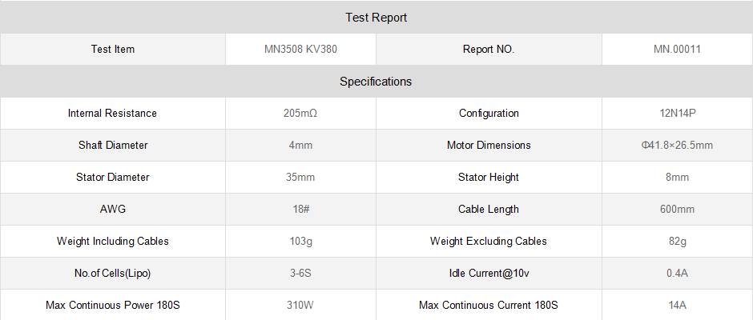Viewport: 753px width, 320px height.
Task: Click the 14A max continuous current value
Action: pyautogui.click(x=677, y=305)
